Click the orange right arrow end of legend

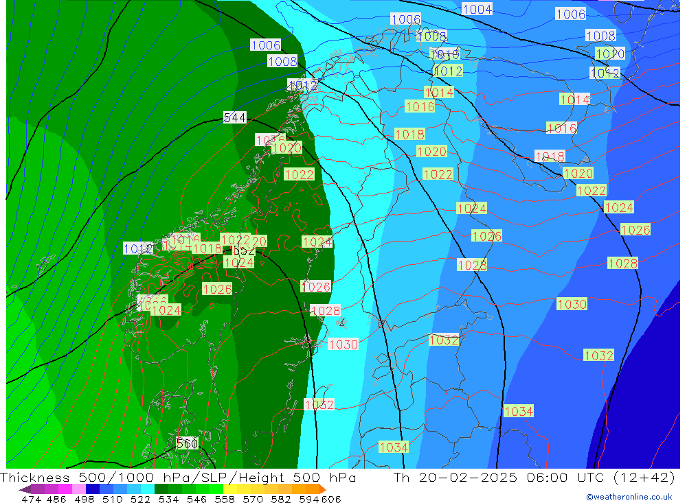coord(323,489)
